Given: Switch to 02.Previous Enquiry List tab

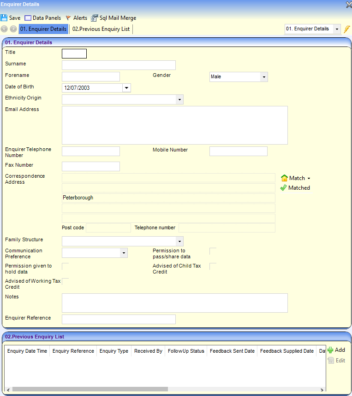Looking at the screenshot, I should click(x=101, y=29).
